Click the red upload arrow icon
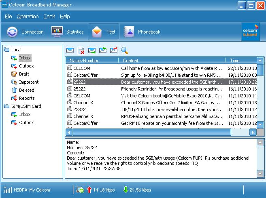This screenshot has height=198, width=266. point(89,190)
